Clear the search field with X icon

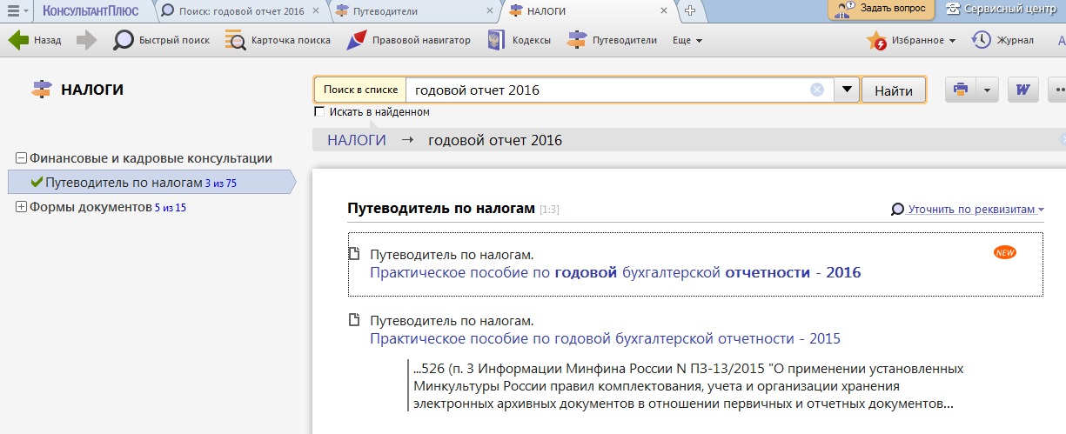(817, 90)
